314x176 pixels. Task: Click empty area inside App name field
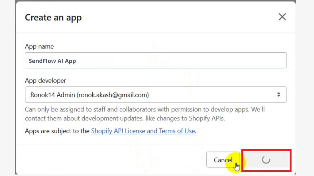180,61
